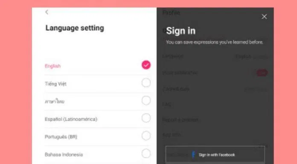Close the Sign in overlay with X
The image size is (297, 164).
264,17
